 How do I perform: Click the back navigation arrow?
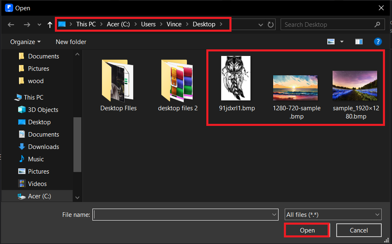point(11,24)
